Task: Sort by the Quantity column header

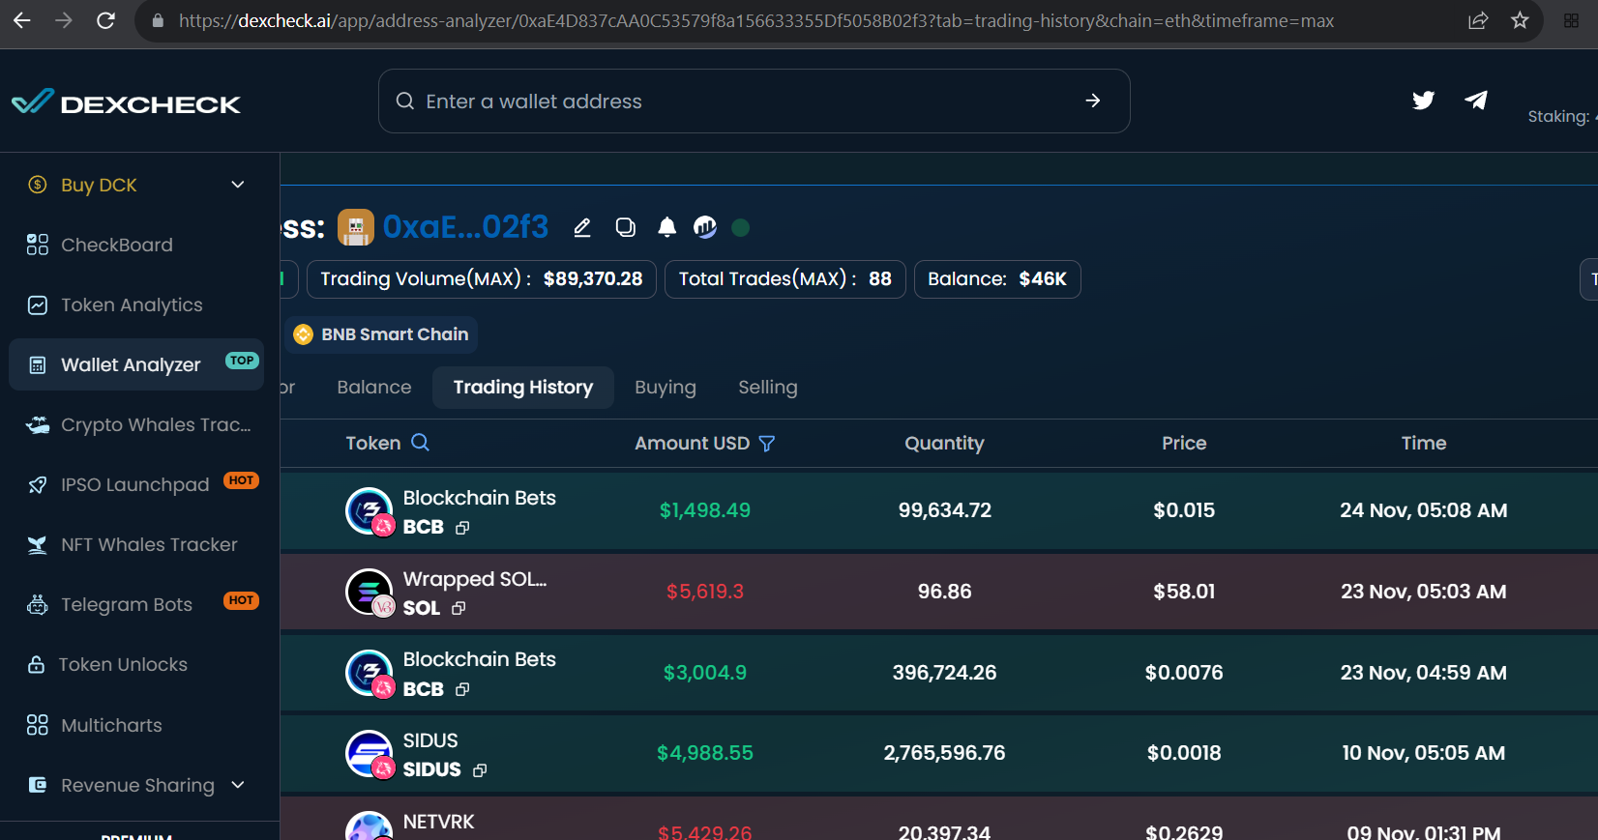Action: point(944,444)
